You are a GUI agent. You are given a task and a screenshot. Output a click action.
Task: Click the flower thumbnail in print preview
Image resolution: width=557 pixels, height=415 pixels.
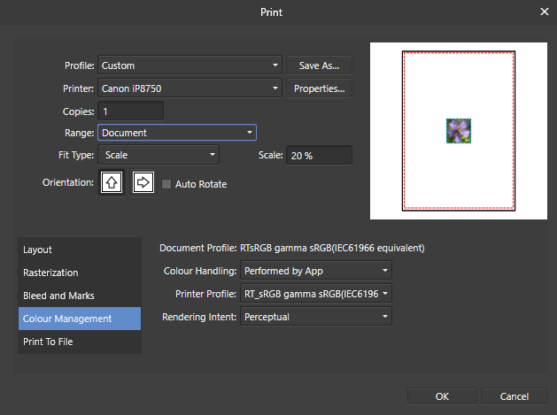coord(459,131)
